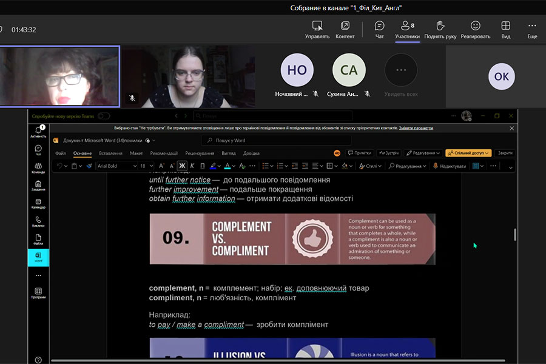Screen dimensions: 546x364
Task: Expand the Стилі styles dropdown
Action: pos(371,166)
